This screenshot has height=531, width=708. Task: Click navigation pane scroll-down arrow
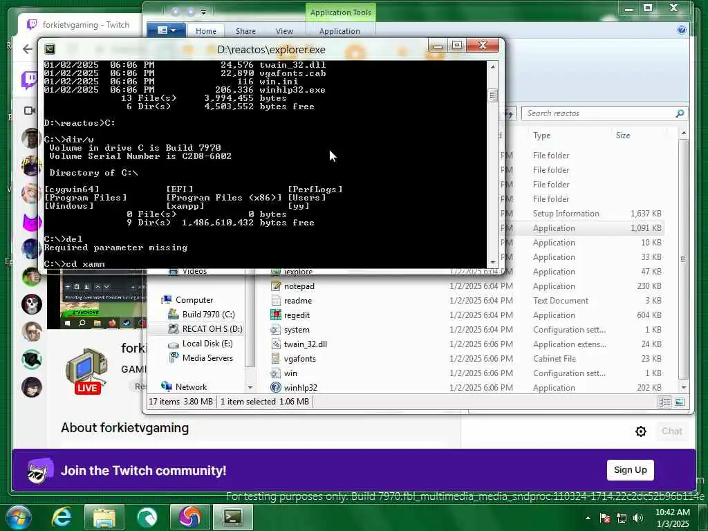tap(250, 387)
